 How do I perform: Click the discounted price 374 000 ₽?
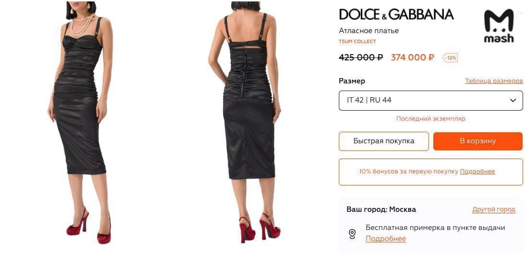click(x=413, y=57)
